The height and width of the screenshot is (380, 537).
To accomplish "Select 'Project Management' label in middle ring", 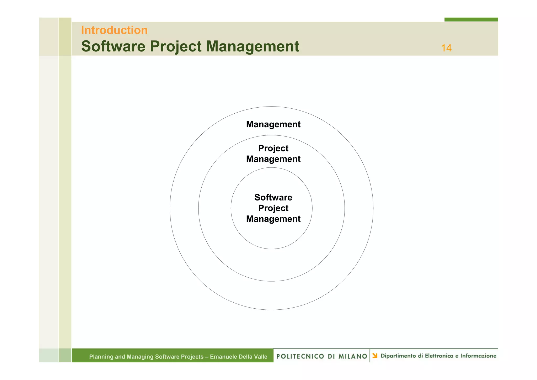I will (x=273, y=154).
